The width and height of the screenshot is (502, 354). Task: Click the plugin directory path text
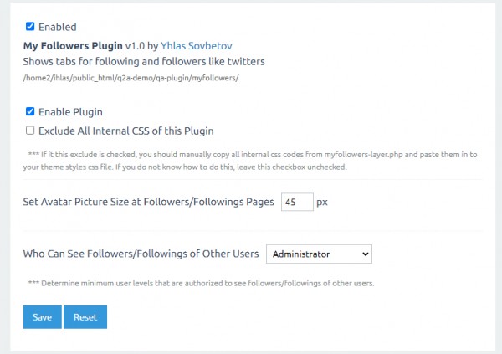pyautogui.click(x=131, y=78)
